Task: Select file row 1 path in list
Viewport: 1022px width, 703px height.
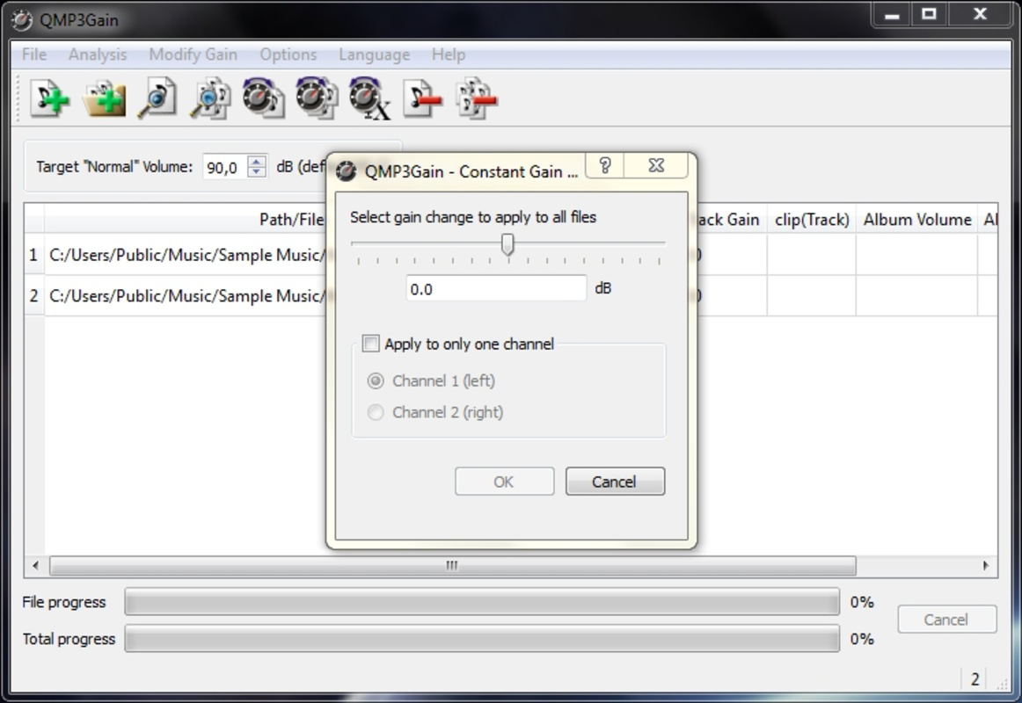Action: (186, 255)
